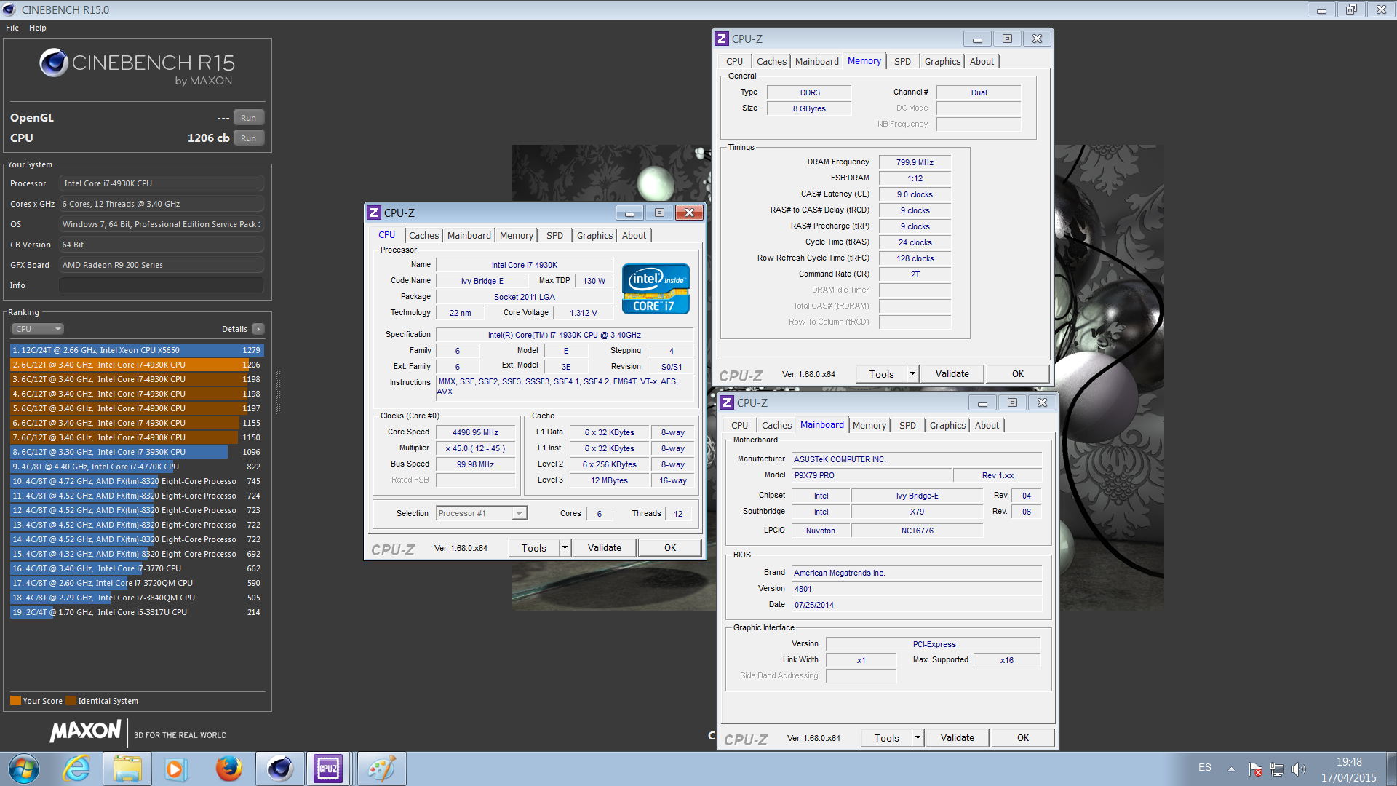
Task: Switch to Caches tab in CPU window
Action: (x=423, y=235)
